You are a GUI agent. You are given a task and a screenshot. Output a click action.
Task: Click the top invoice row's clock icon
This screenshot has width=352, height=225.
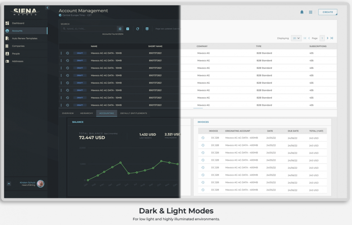203,138
